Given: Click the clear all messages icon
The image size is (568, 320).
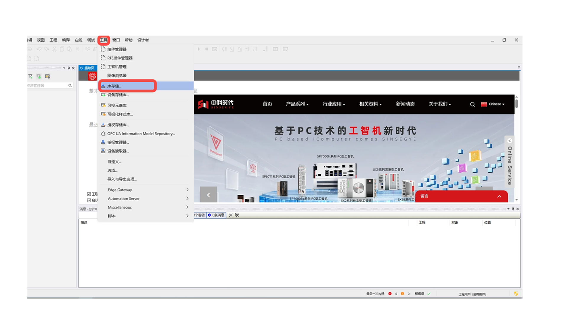Looking at the screenshot, I should [x=237, y=215].
